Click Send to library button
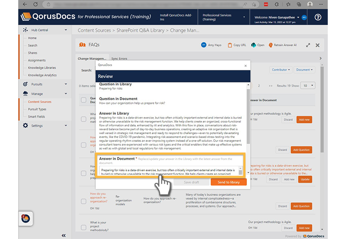 pos(229,182)
